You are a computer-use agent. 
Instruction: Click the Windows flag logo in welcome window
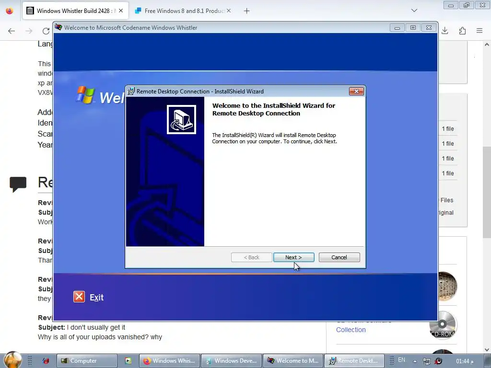tap(85, 95)
